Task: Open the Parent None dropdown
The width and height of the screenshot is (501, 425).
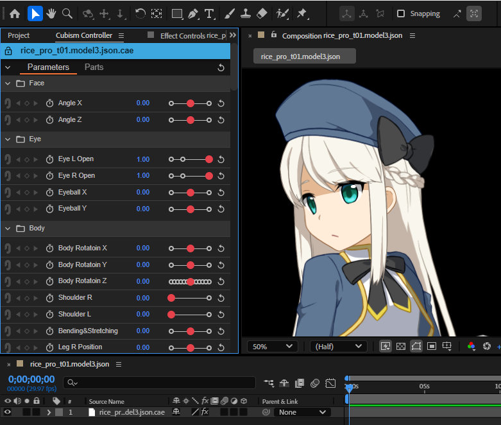Action: pyautogui.click(x=302, y=412)
